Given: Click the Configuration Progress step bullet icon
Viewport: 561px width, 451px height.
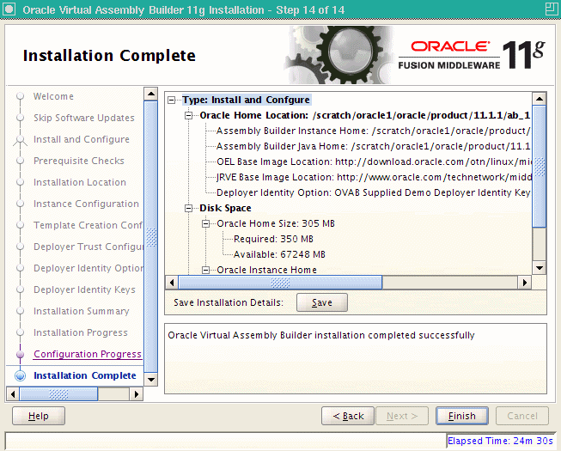Looking at the screenshot, I should pyautogui.click(x=21, y=354).
